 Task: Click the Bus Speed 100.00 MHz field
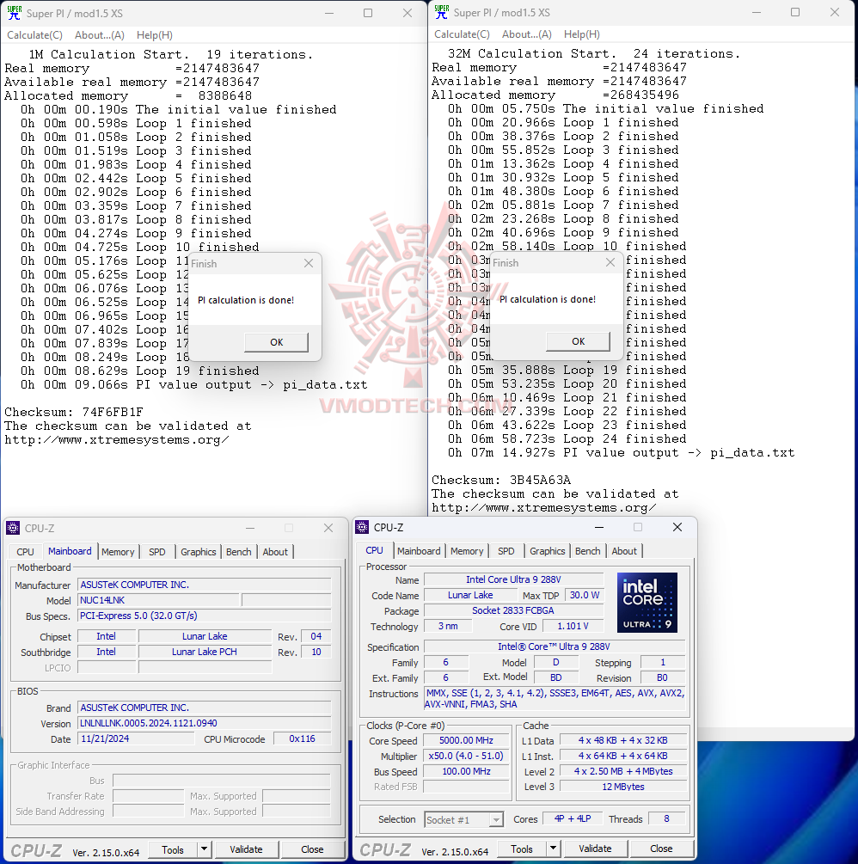[x=466, y=771]
